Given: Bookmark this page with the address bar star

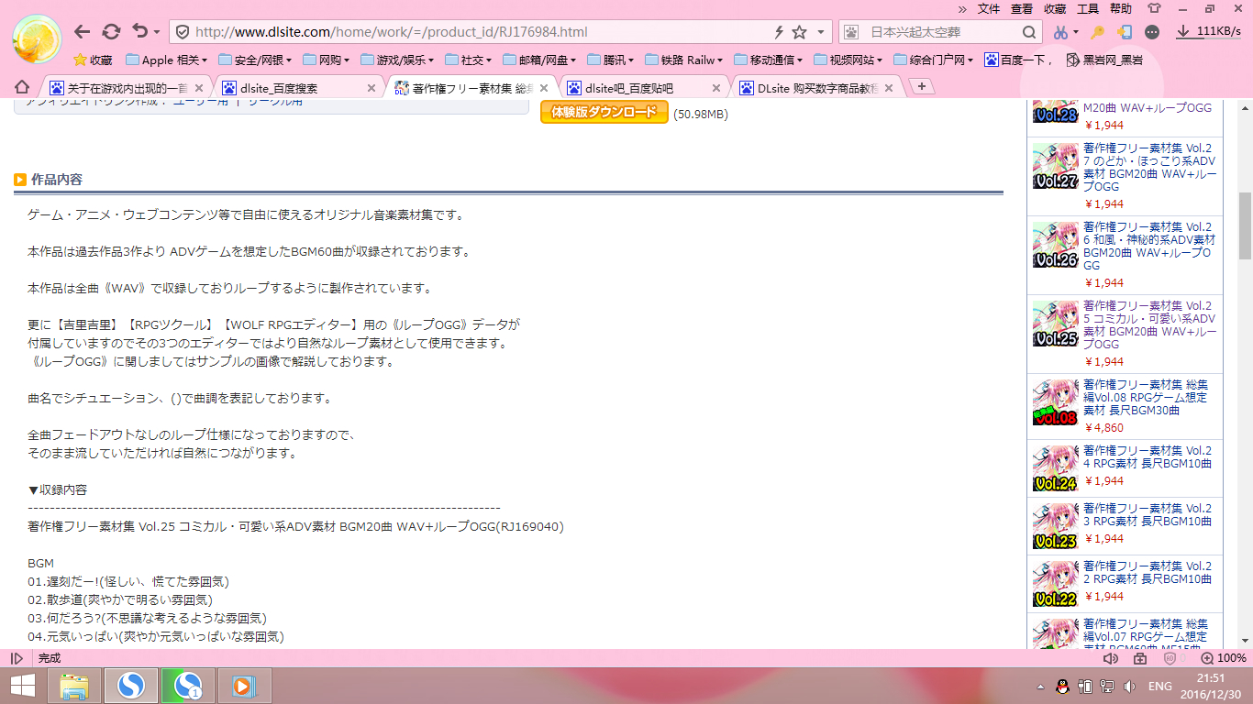Looking at the screenshot, I should [799, 32].
